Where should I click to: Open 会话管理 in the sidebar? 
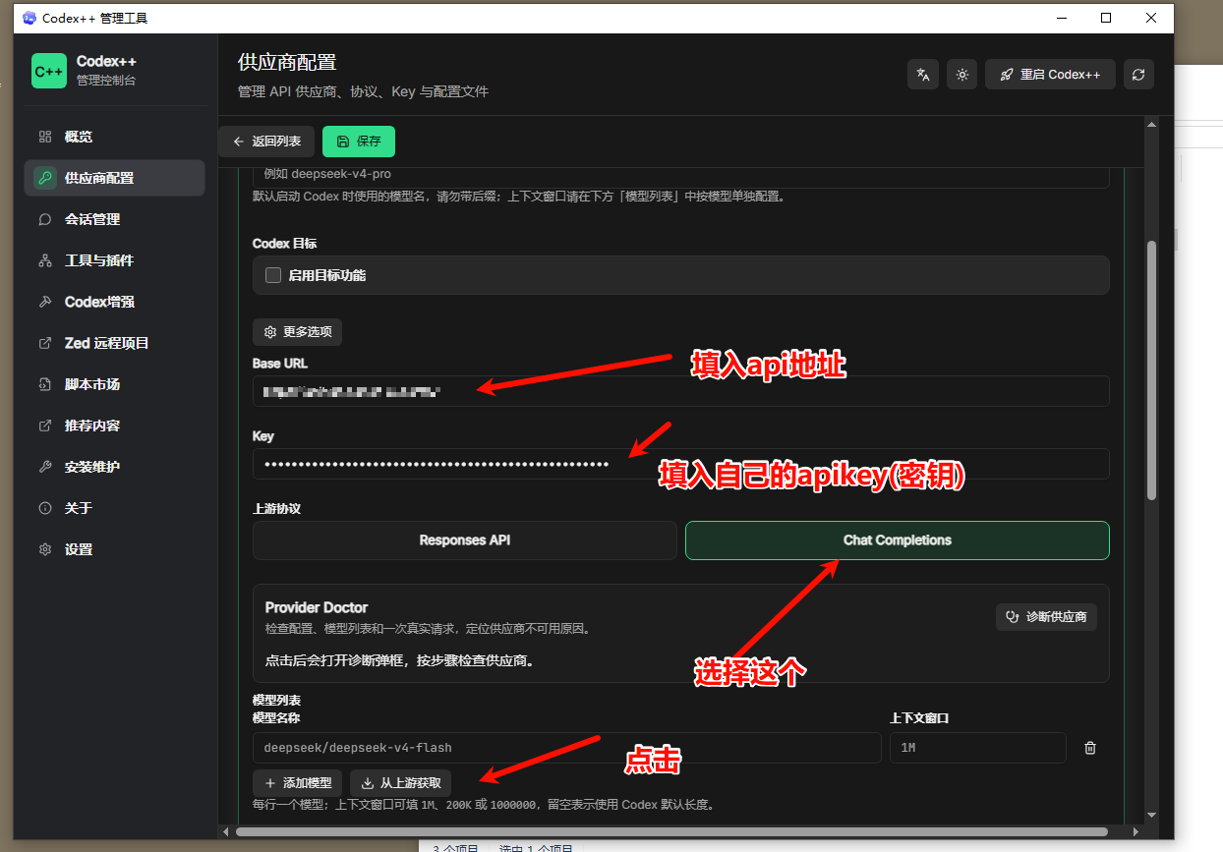point(114,219)
